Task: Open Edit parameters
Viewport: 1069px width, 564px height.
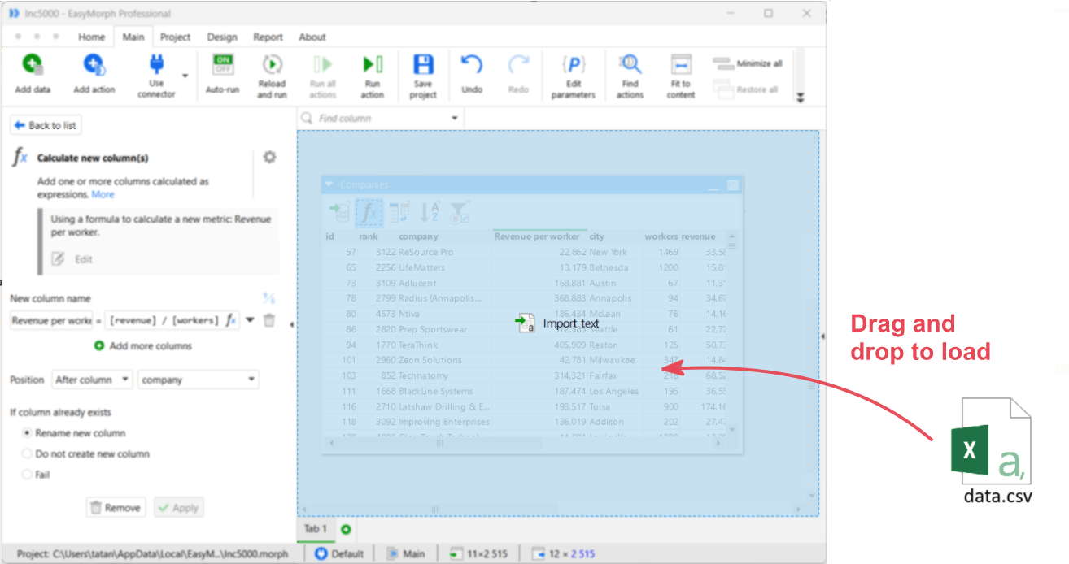Action: coord(574,77)
